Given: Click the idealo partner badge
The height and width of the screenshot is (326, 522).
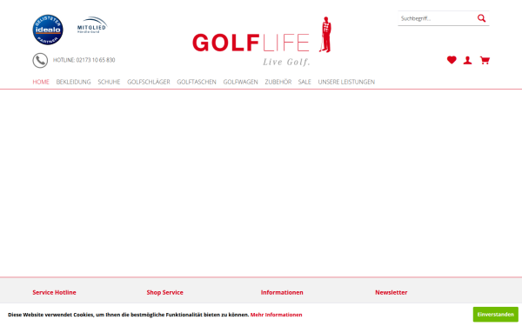Looking at the screenshot, I should (x=48, y=30).
